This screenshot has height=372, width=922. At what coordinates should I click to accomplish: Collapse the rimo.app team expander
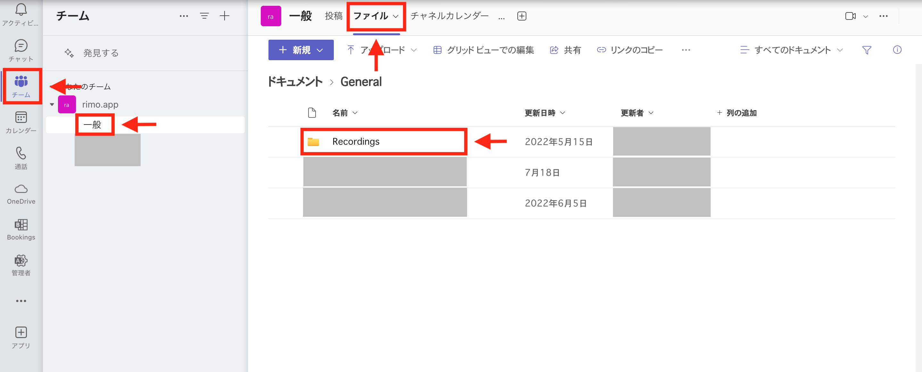(x=52, y=104)
